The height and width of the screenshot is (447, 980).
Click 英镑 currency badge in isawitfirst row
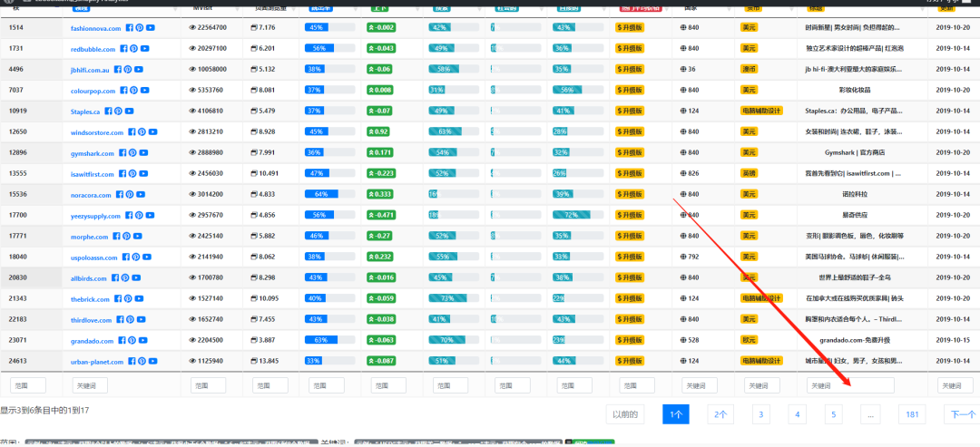748,173
